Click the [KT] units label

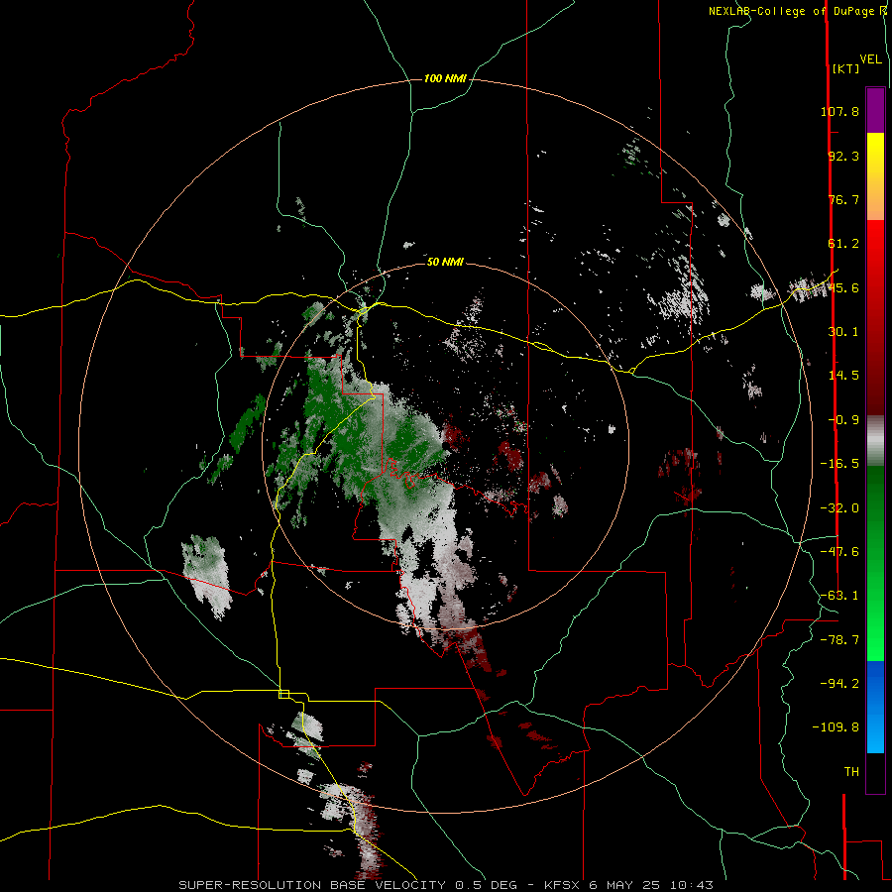[x=845, y=68]
